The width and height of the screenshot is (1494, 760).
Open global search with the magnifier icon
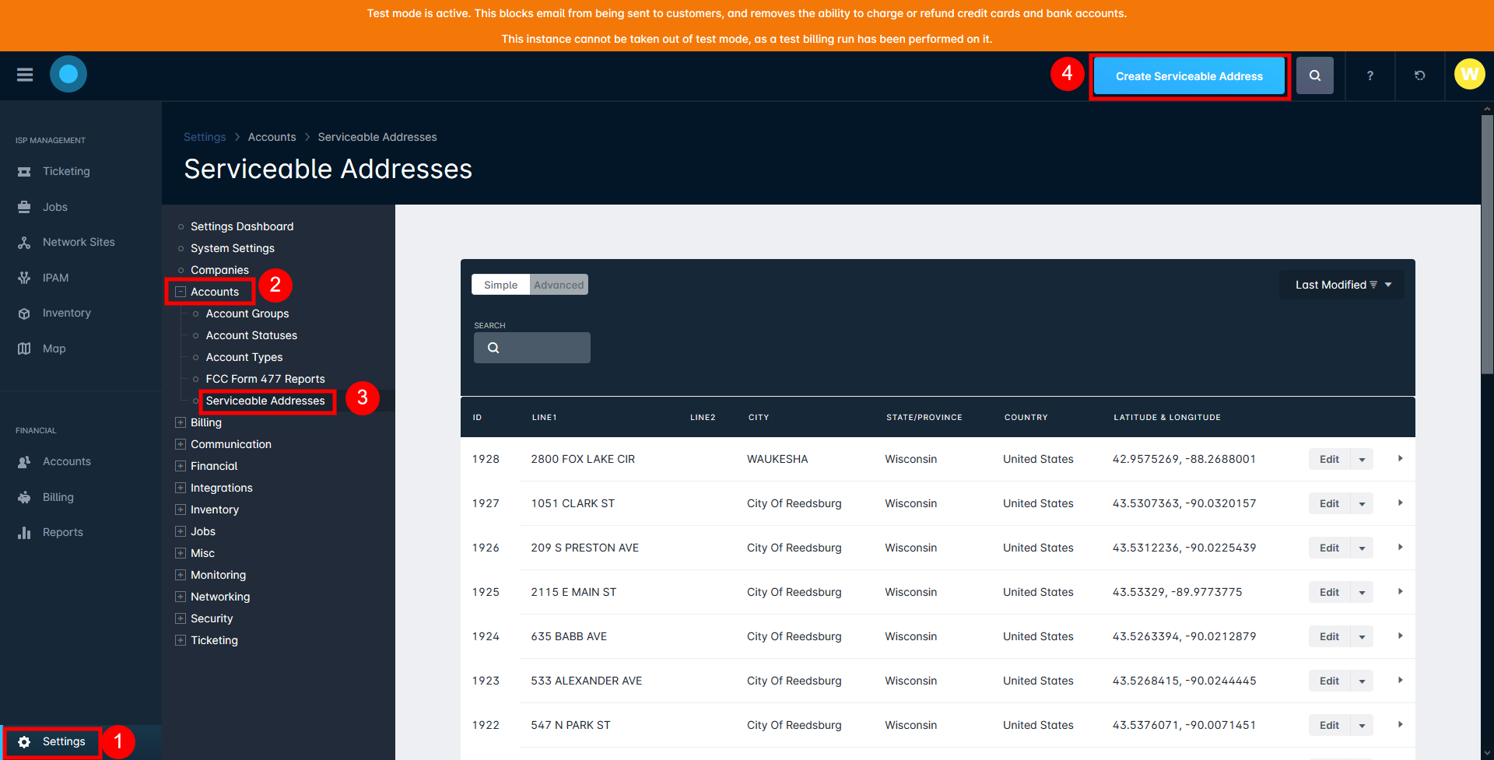1314,75
